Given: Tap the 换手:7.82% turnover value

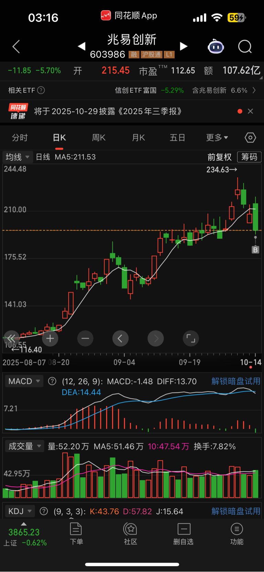Looking at the screenshot, I should [215, 446].
